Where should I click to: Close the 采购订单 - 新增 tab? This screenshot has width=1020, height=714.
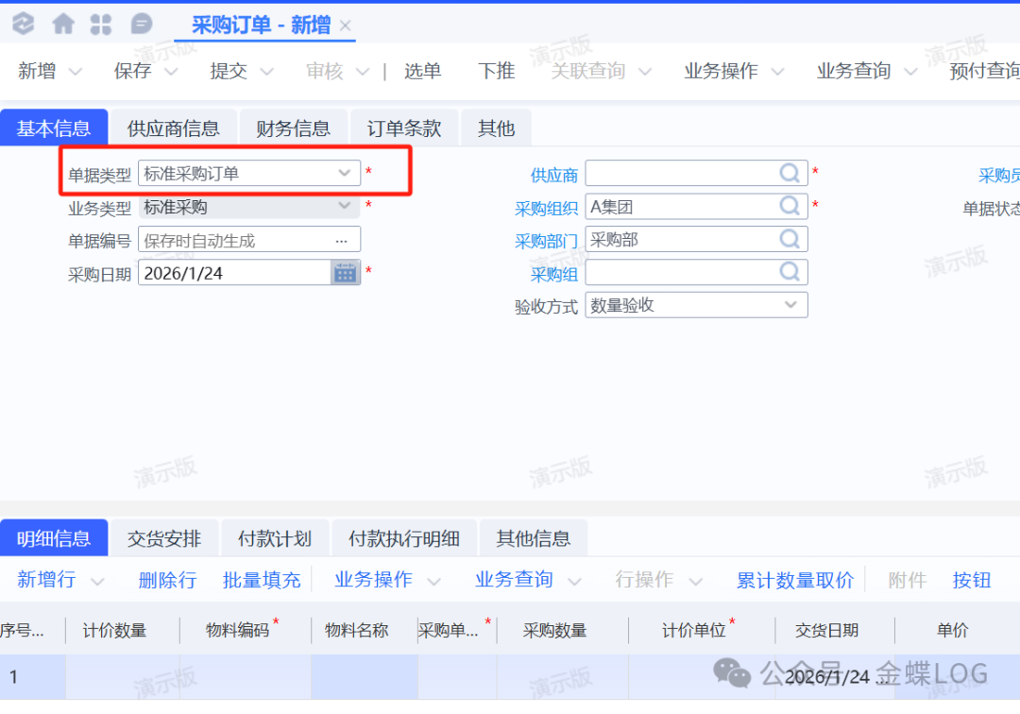[346, 25]
